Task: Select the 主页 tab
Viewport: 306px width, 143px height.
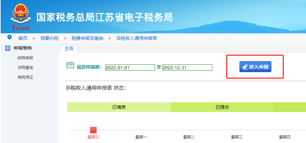Action: coord(69,49)
